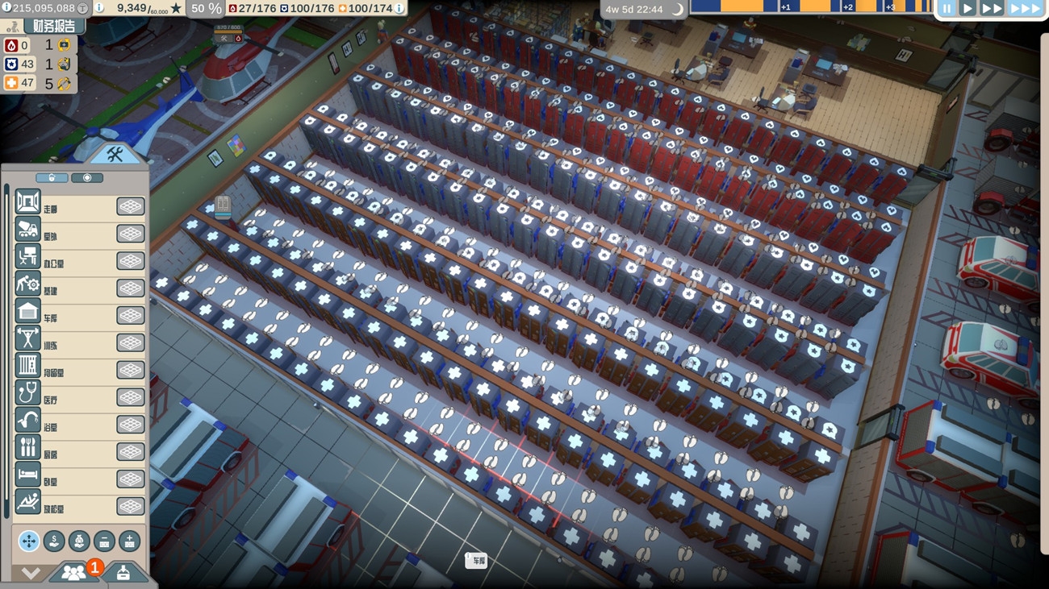
Task: Select the 浴室 shower bathroom icon
Action: [28, 421]
